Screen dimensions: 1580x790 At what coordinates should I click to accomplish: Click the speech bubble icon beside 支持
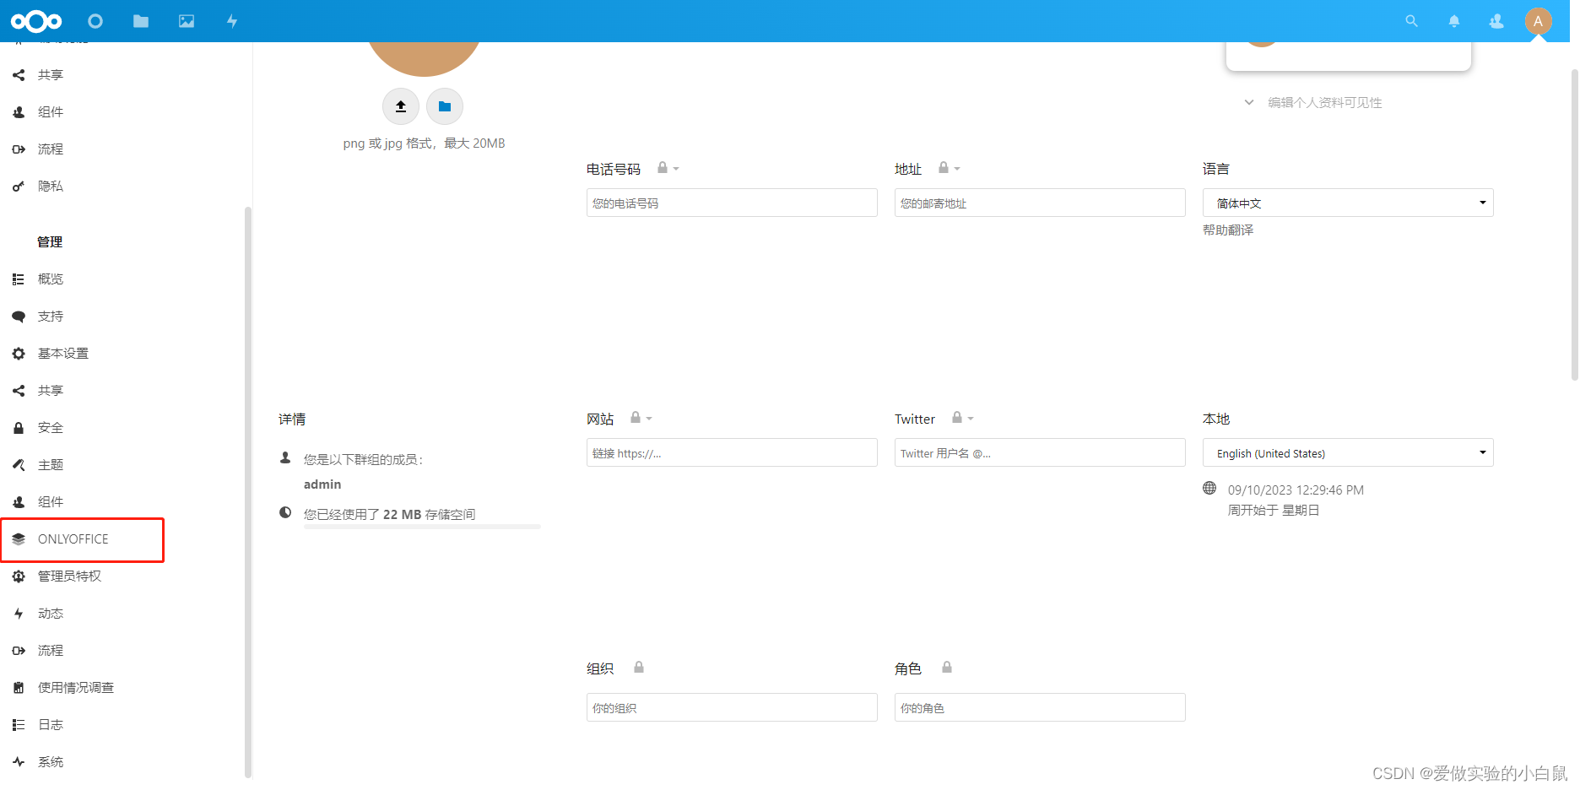point(19,317)
